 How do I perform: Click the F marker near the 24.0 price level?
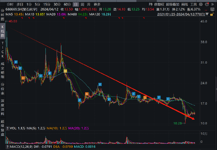(100, 84)
